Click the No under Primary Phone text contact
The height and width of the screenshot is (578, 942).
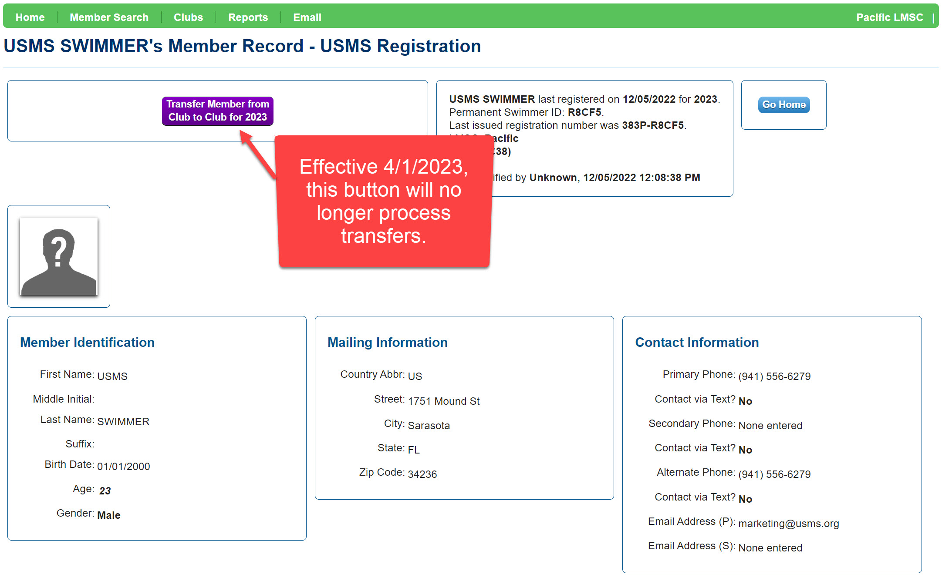(x=745, y=401)
